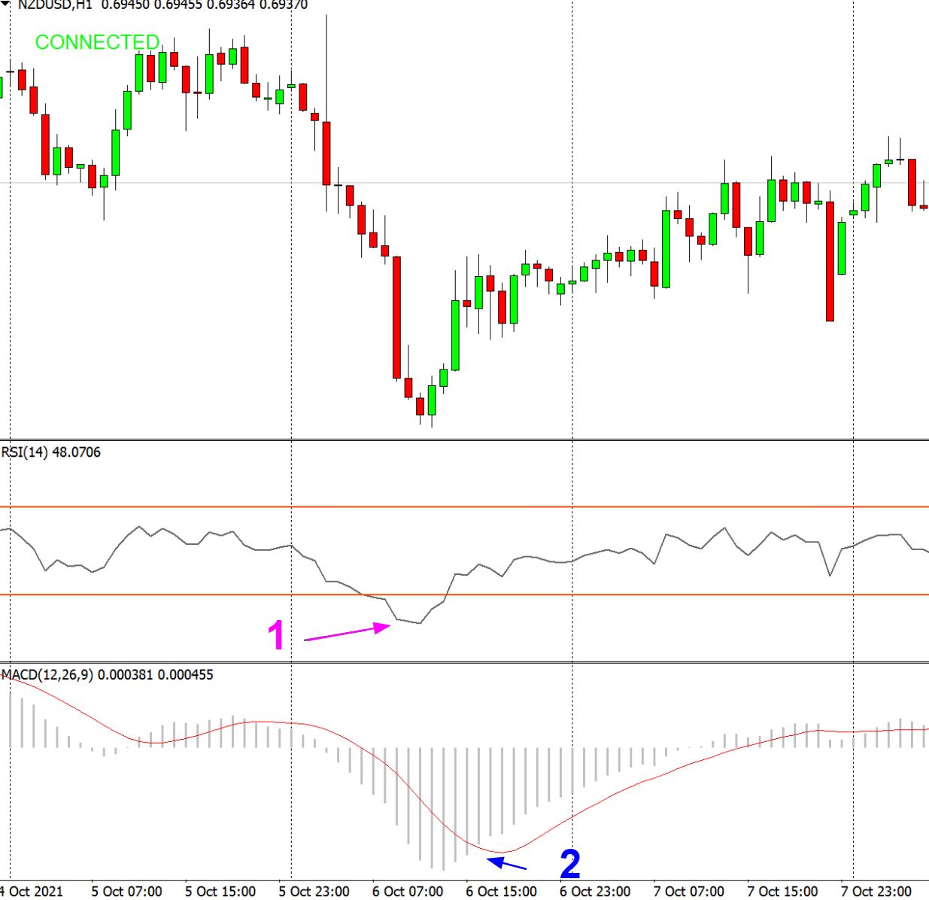This screenshot has height=900, width=929.
Task: Click the 6 Oct 23:00 time label
Action: [x=595, y=891]
